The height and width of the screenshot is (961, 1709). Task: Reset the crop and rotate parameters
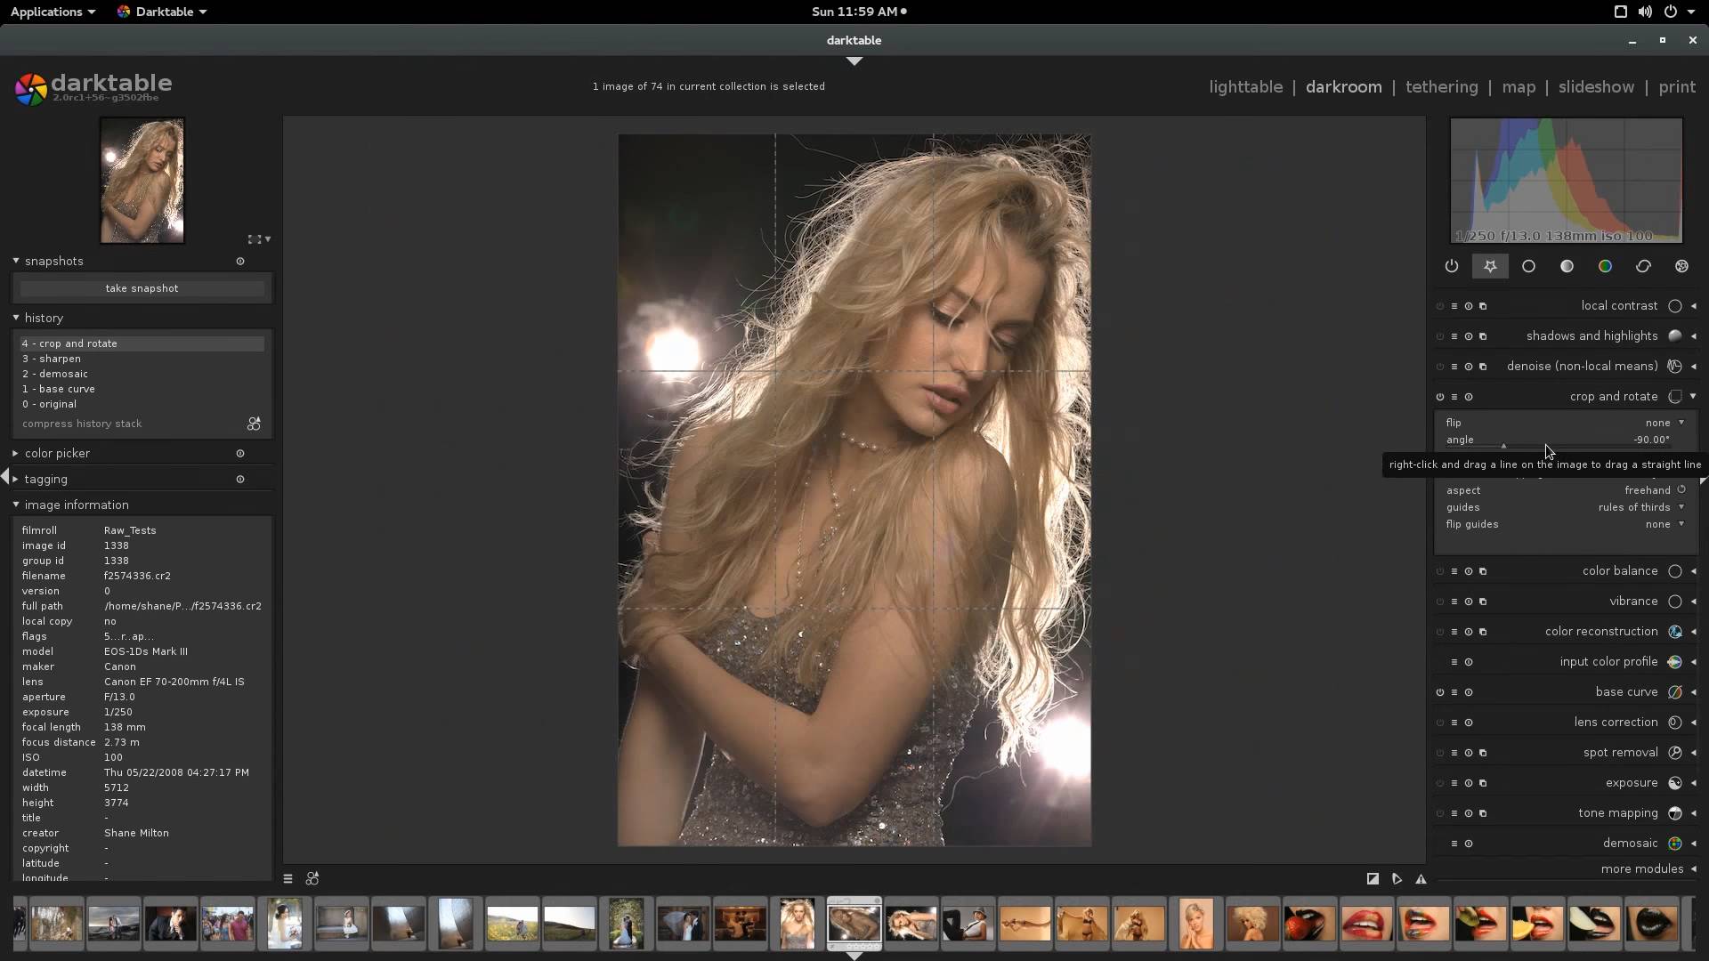coord(1469,397)
